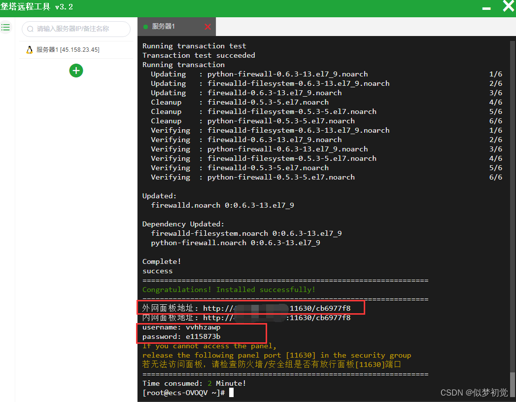516x402 pixels.
Task: Click the 堡塔远程工具 v3.2 title text
Action: (36, 6)
